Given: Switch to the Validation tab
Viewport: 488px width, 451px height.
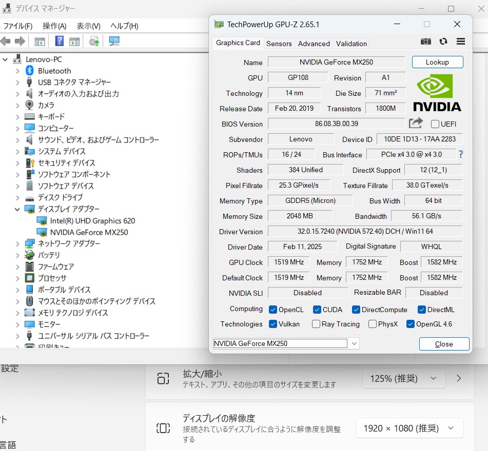Looking at the screenshot, I should point(352,44).
